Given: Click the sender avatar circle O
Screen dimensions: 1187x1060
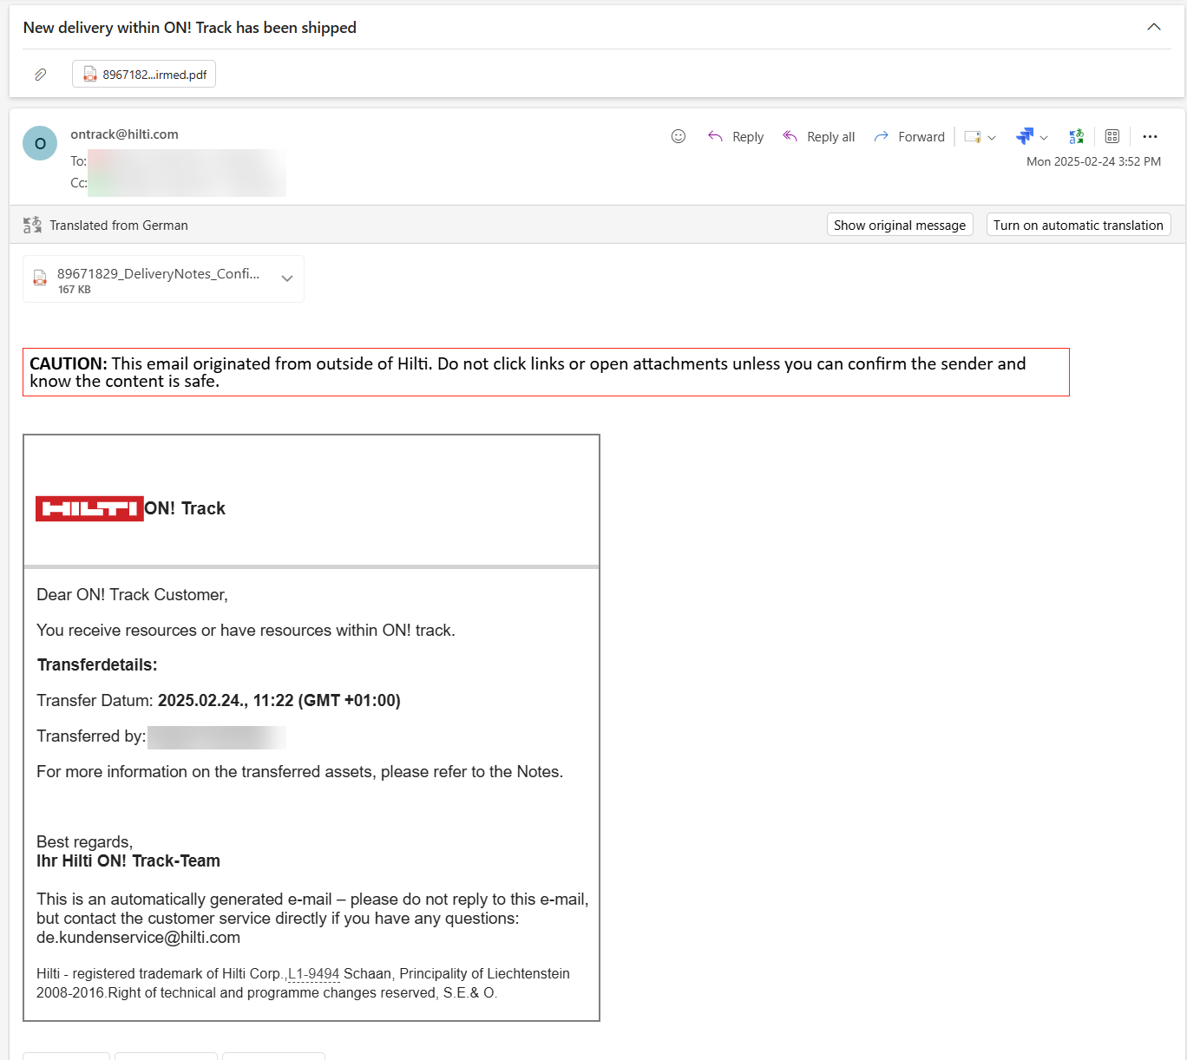Looking at the screenshot, I should pos(40,143).
